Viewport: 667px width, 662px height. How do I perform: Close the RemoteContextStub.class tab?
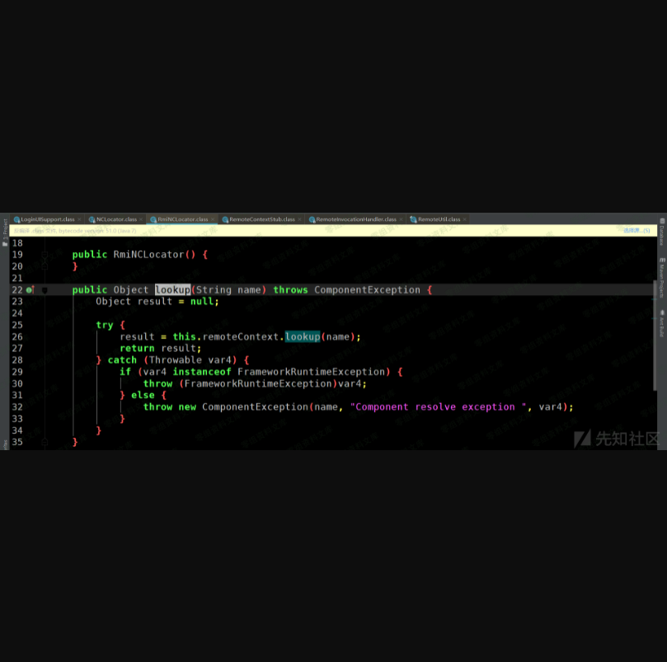299,220
